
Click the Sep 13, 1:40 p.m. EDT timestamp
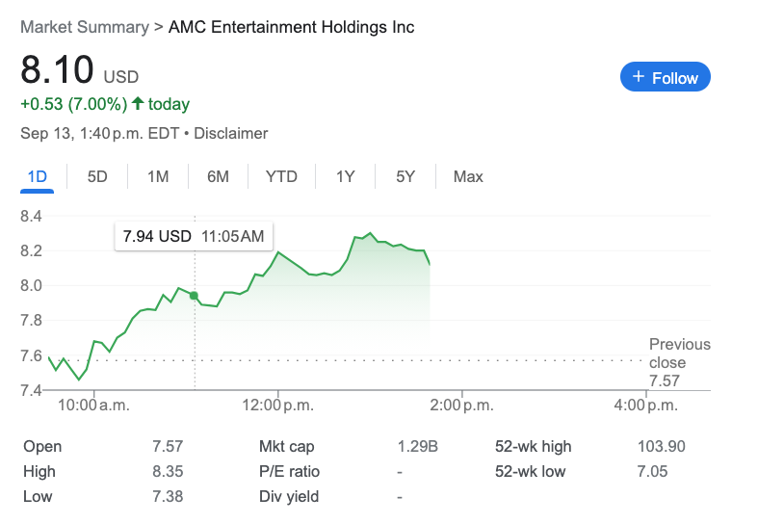[x=99, y=134]
